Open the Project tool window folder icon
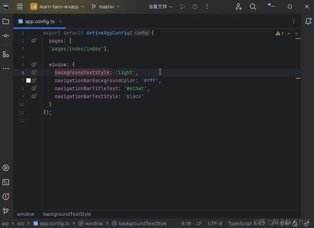Image resolution: width=314 pixels, height=228 pixels. (6, 21)
